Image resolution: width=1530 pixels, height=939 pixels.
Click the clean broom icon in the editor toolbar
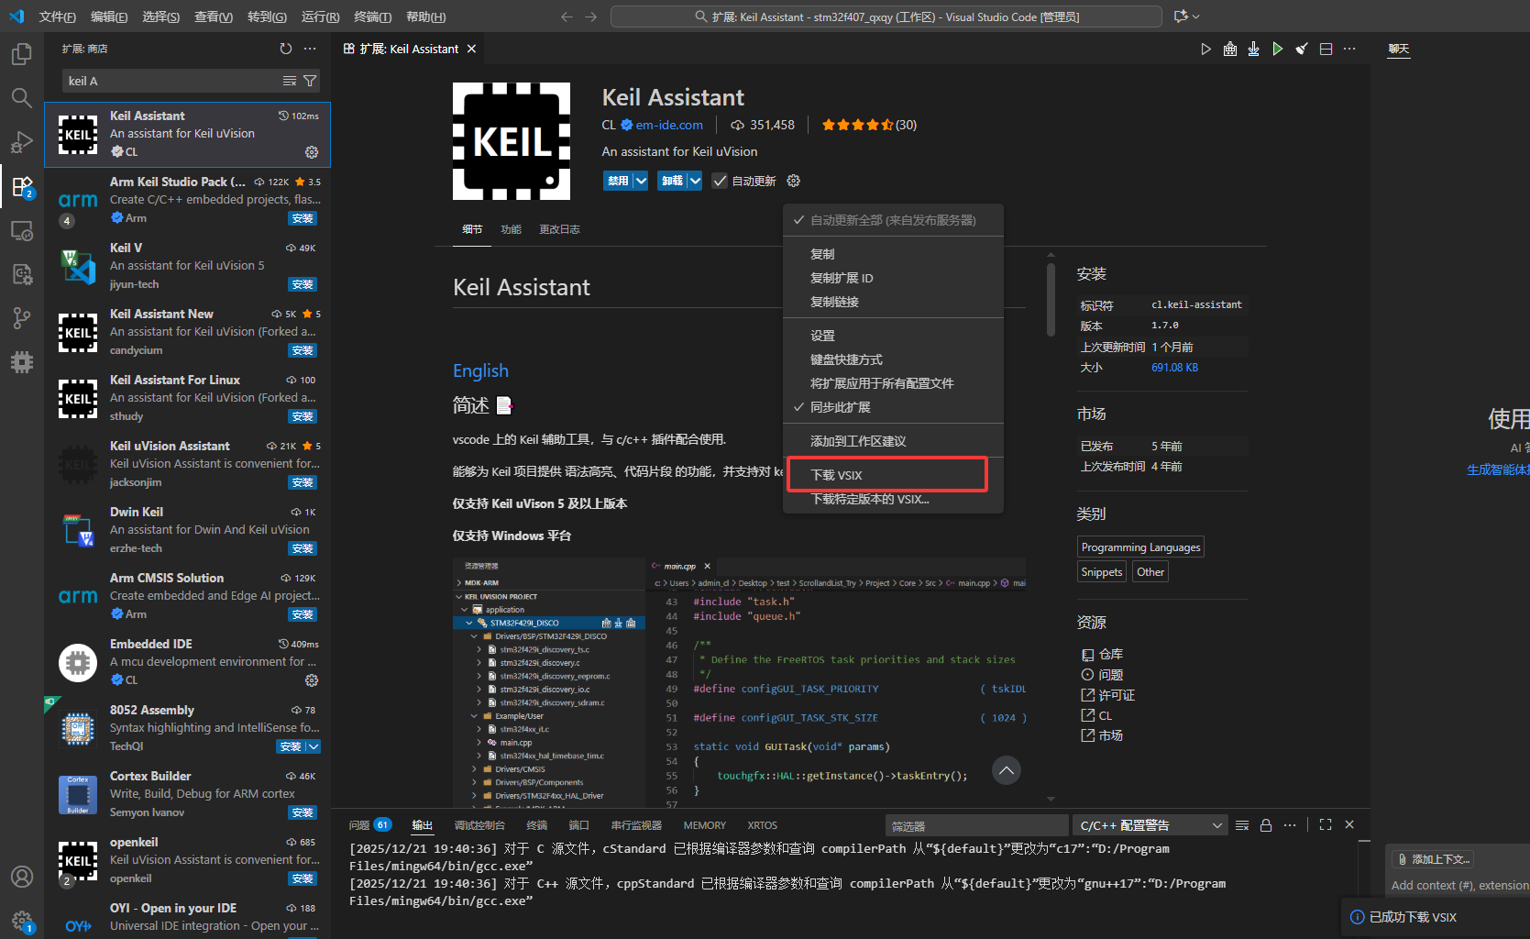click(x=1302, y=49)
